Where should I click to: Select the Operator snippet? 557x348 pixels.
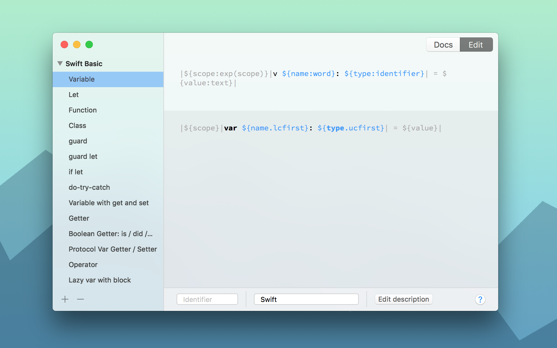click(x=108, y=265)
